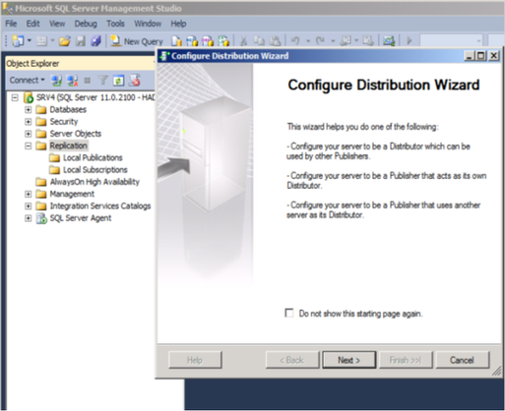Click the Save All icon
The width and height of the screenshot is (505, 411).
pos(95,41)
